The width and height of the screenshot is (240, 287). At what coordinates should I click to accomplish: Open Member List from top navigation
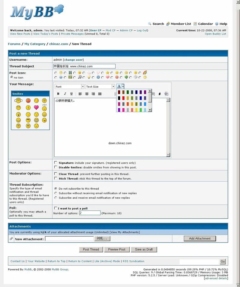click(181, 24)
